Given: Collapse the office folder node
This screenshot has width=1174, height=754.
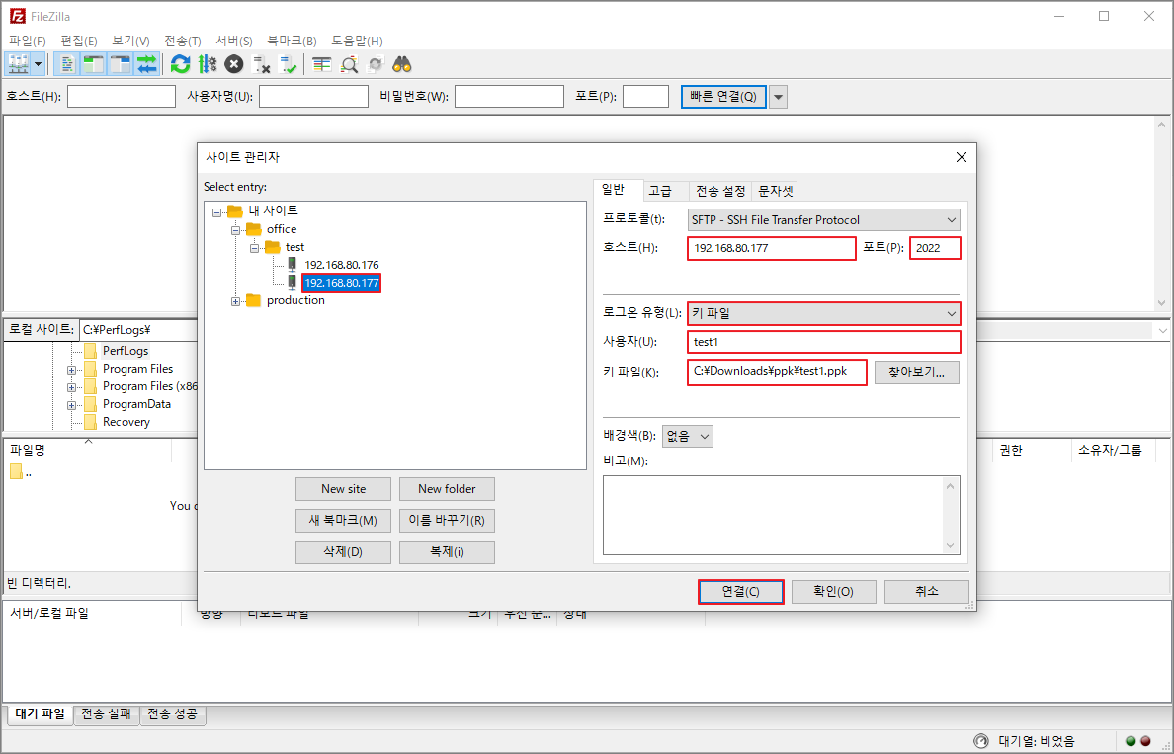Looking at the screenshot, I should point(235,230).
